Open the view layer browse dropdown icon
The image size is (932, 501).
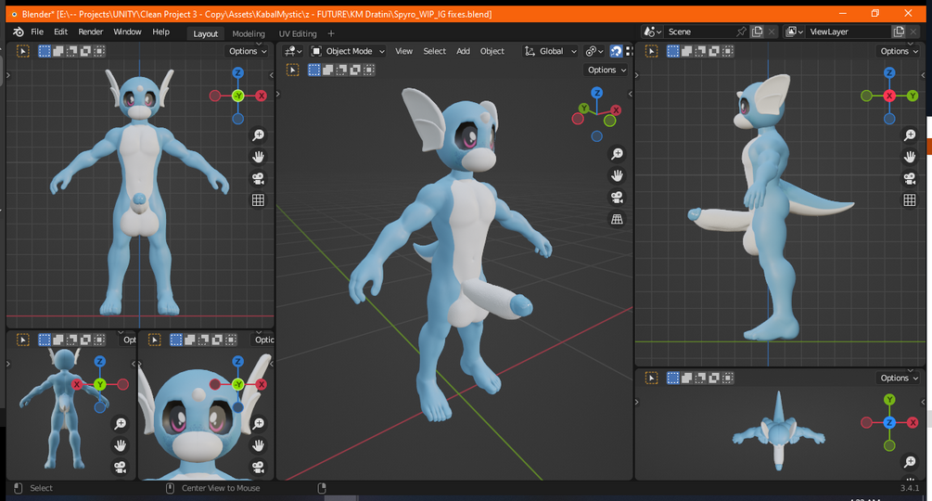pos(795,32)
